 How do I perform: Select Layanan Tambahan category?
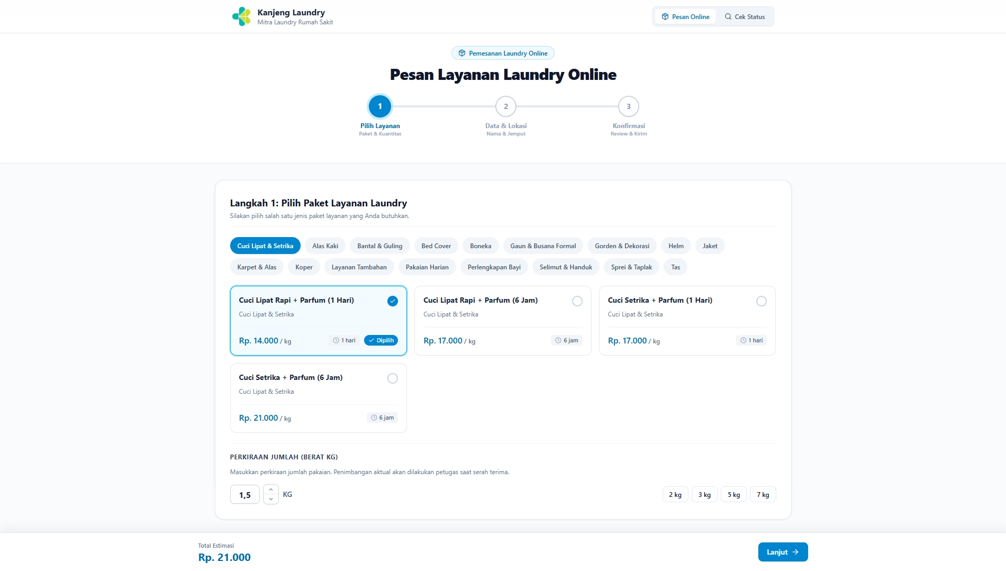359,267
